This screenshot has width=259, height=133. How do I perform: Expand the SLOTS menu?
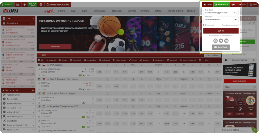(x=85, y=11)
